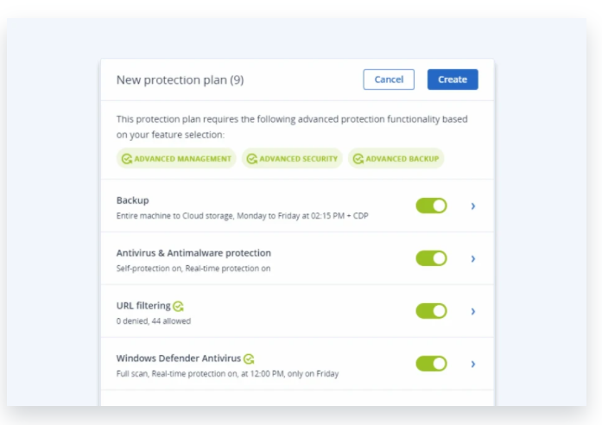Expand the Backup section chevron
The width and height of the screenshot is (602, 425).
pos(473,206)
